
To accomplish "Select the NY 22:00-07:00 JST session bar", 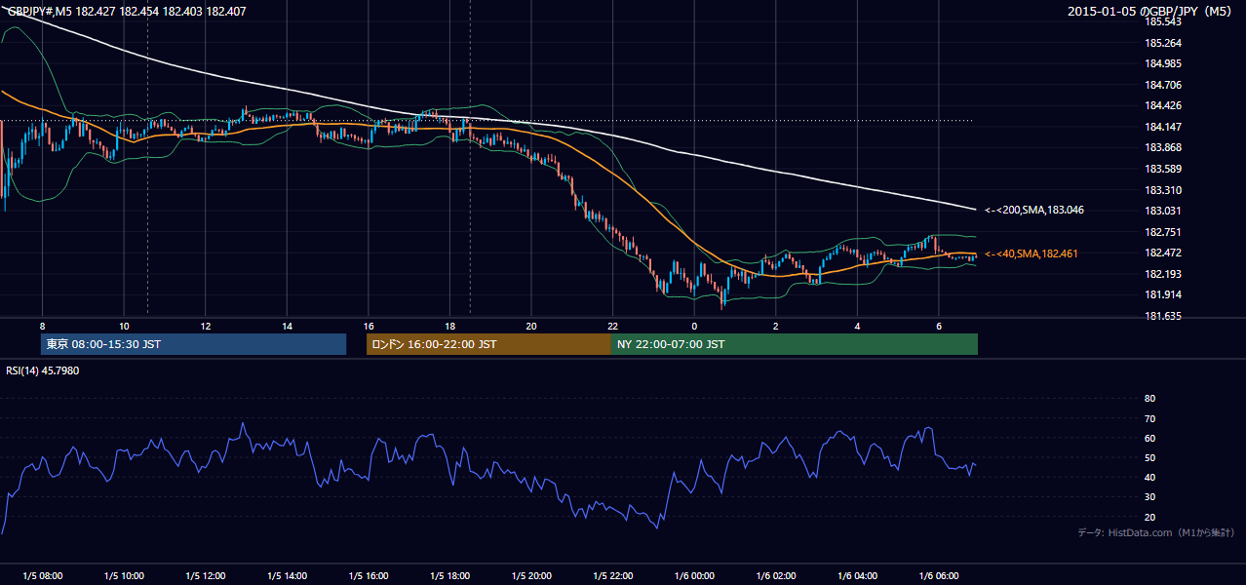I will click(795, 344).
